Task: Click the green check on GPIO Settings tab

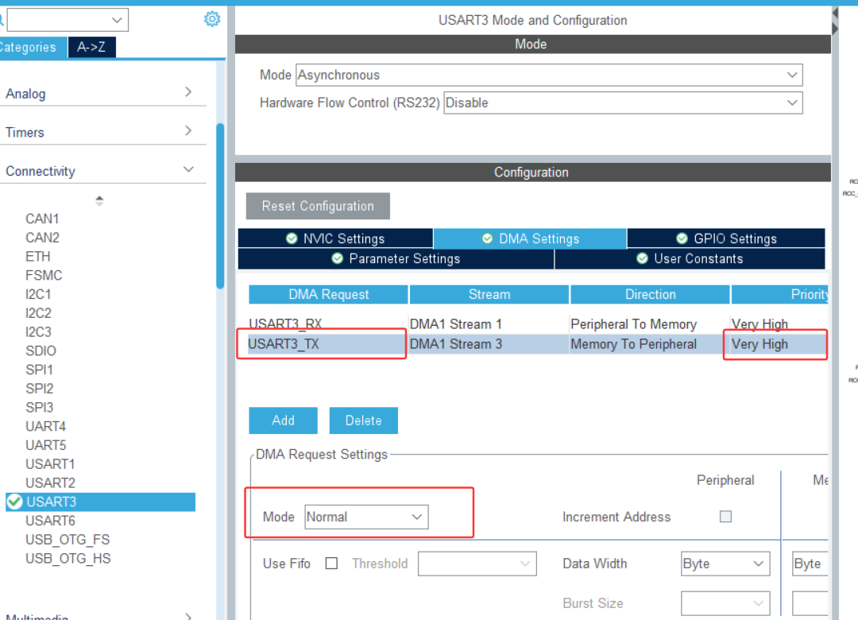Action: [682, 238]
